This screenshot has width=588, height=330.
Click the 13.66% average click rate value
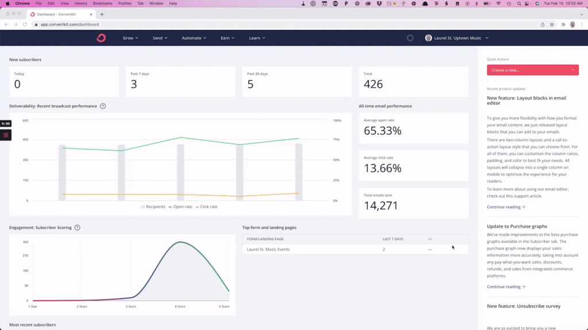(x=382, y=168)
